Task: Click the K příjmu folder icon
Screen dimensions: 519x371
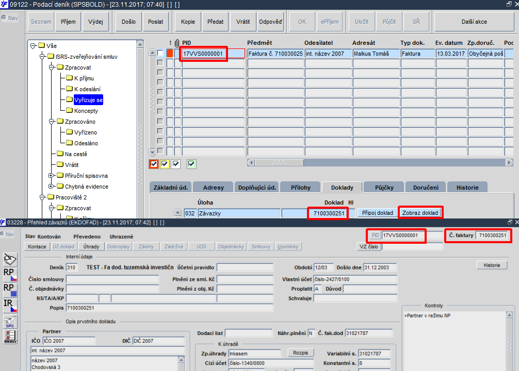Action: pyautogui.click(x=69, y=78)
